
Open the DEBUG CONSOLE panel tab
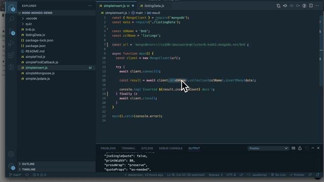[171, 148]
